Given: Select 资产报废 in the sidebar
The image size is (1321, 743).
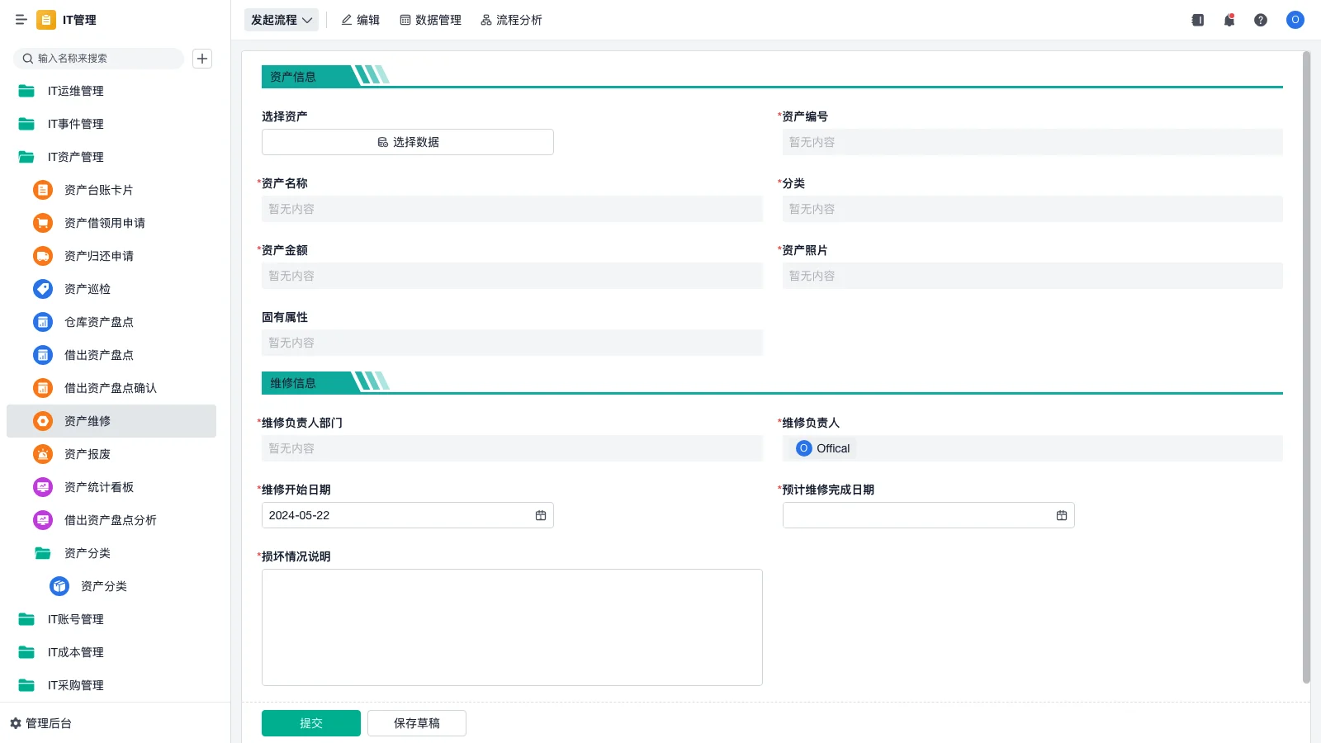Looking at the screenshot, I should point(111,454).
